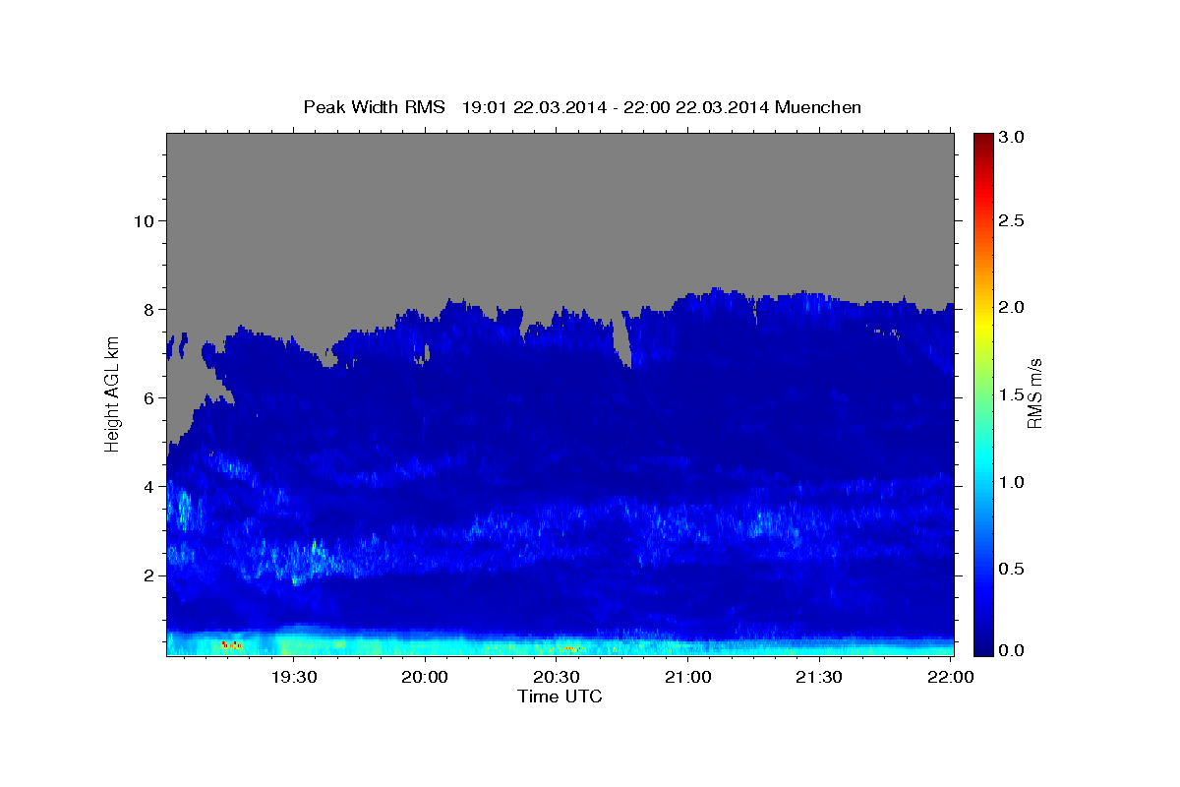Click the 21:30 time tick label
The width and height of the screenshot is (1180, 787).
tap(818, 677)
